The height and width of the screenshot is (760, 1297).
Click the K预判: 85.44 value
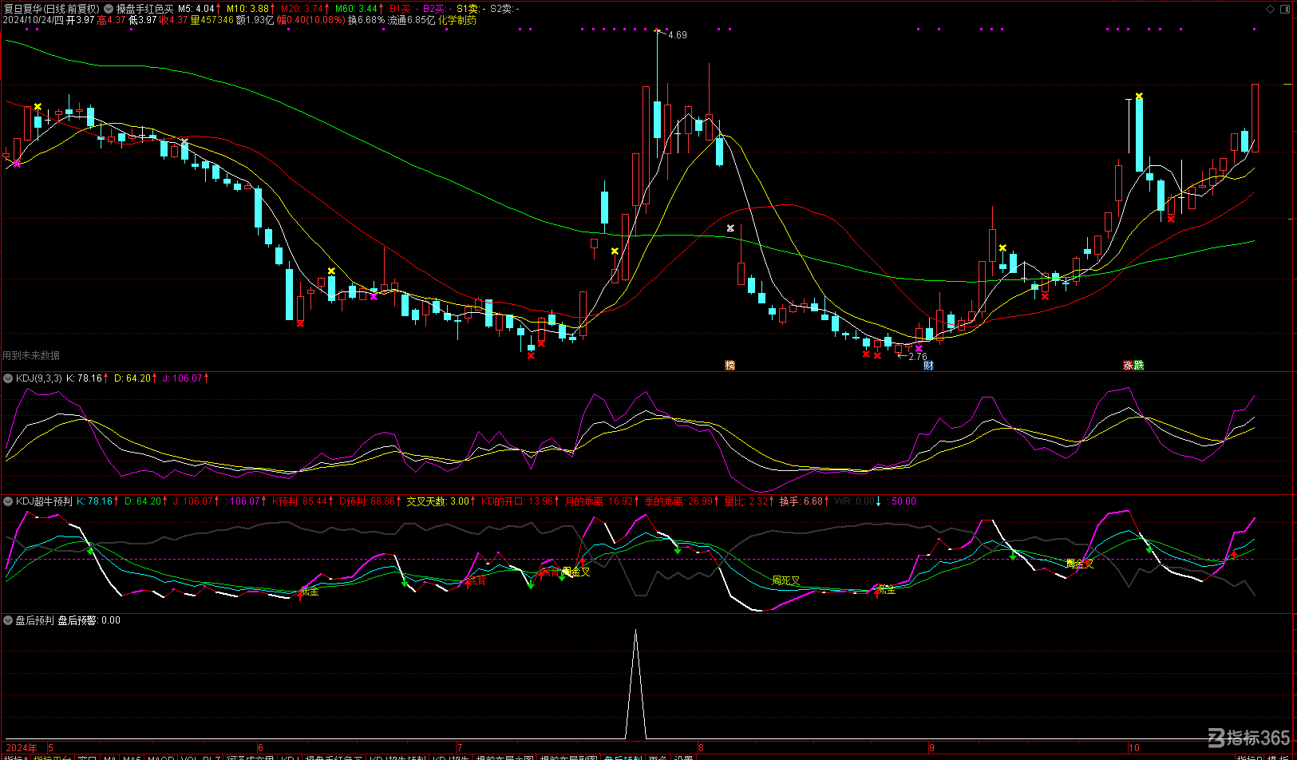tap(300, 501)
